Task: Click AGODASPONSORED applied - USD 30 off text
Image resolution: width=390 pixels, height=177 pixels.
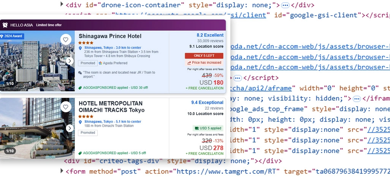Action: 116,88
